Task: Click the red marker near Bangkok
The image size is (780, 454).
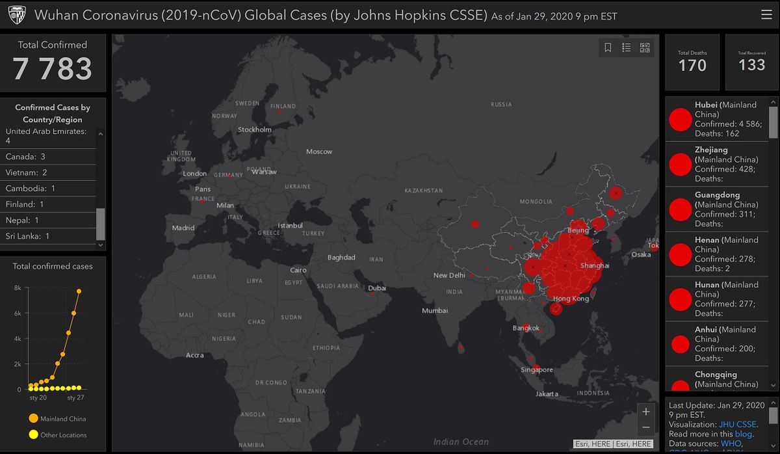Action: point(525,327)
